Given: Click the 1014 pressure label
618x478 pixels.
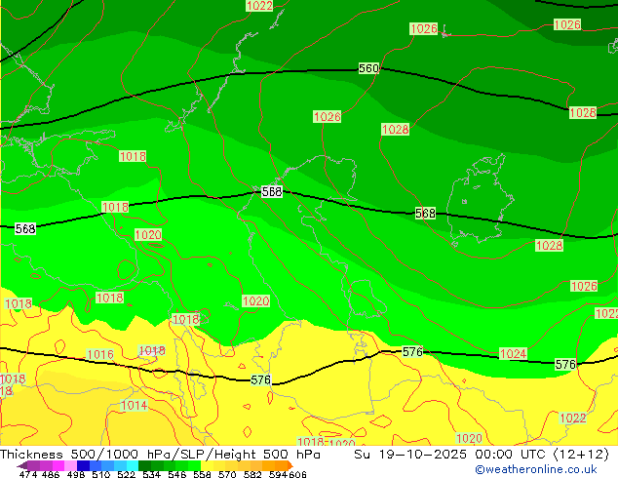Looking at the screenshot, I should (x=134, y=406).
